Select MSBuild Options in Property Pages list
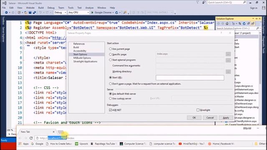 (x=82, y=58)
